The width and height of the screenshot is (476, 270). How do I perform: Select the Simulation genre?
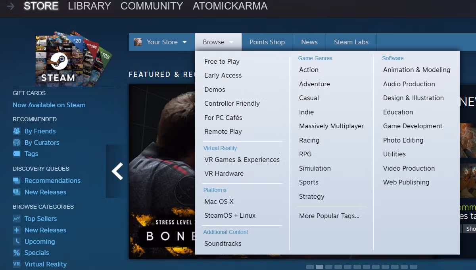(x=315, y=168)
